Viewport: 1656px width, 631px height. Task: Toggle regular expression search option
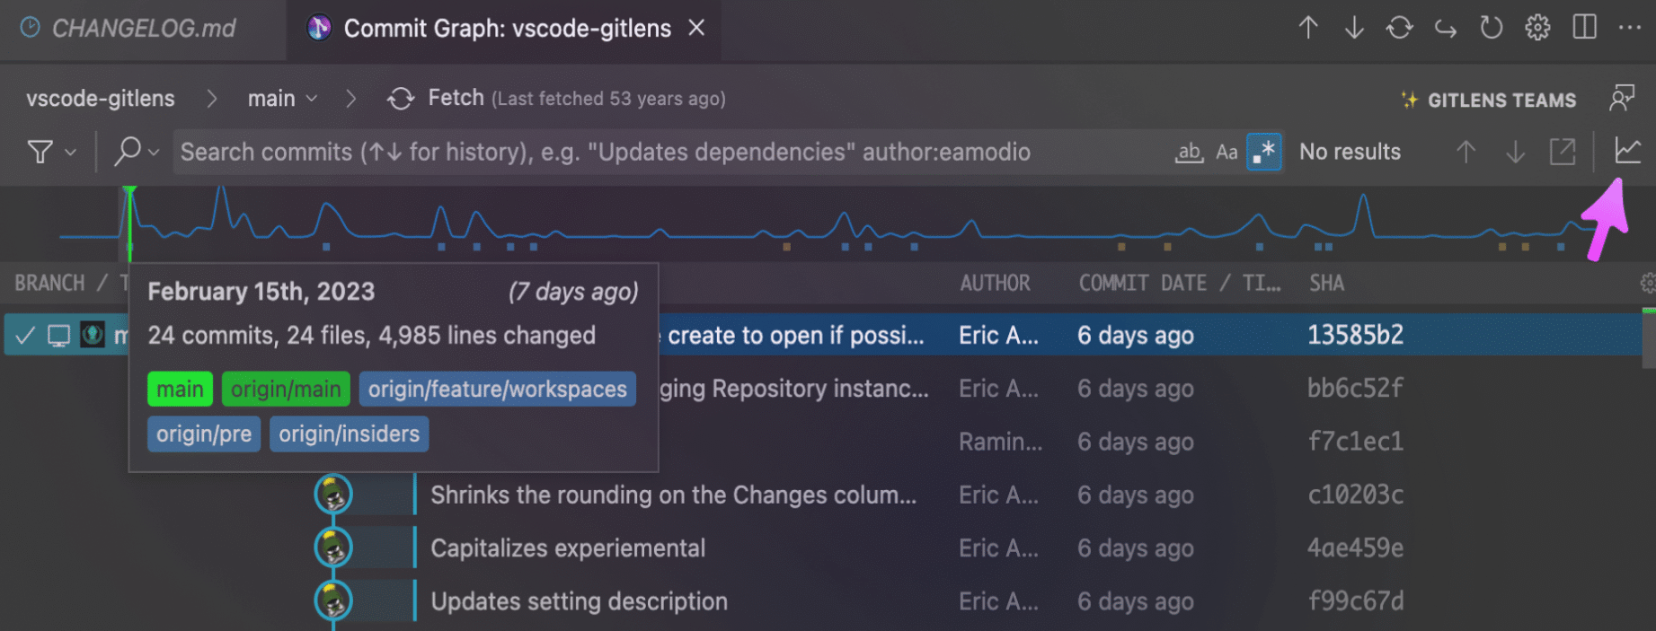coord(1264,152)
